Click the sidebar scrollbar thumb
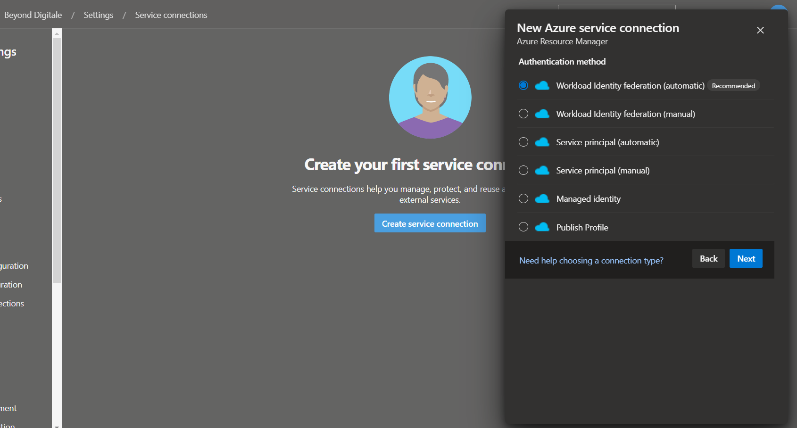 tap(57, 160)
